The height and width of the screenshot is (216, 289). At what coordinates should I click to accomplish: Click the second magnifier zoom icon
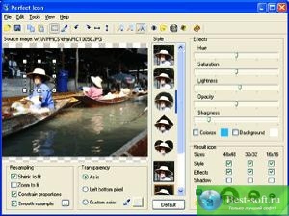(x=131, y=28)
